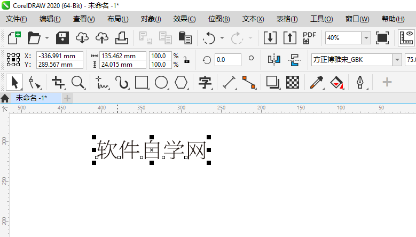Click the cut icon
416x237 pixels.
[x=146, y=38]
